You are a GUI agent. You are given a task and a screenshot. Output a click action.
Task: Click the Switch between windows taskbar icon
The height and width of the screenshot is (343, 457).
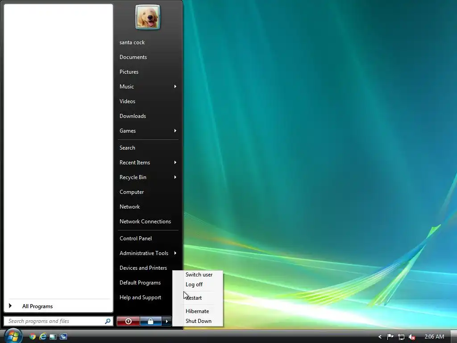[63, 337]
